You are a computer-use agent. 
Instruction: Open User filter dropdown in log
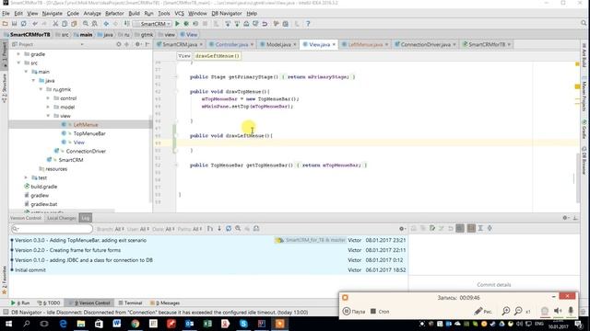138,229
